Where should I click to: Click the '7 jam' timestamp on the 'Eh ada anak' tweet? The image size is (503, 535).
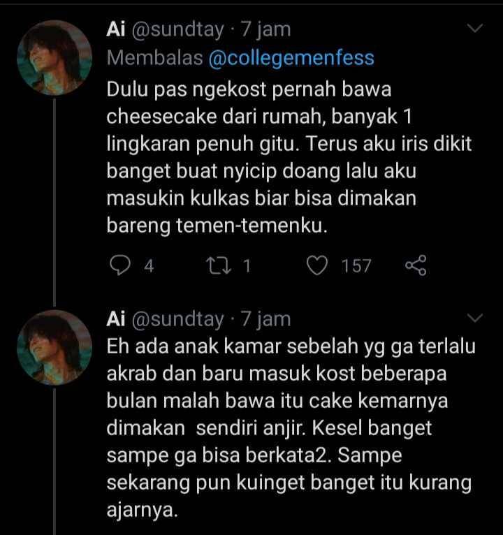265,318
